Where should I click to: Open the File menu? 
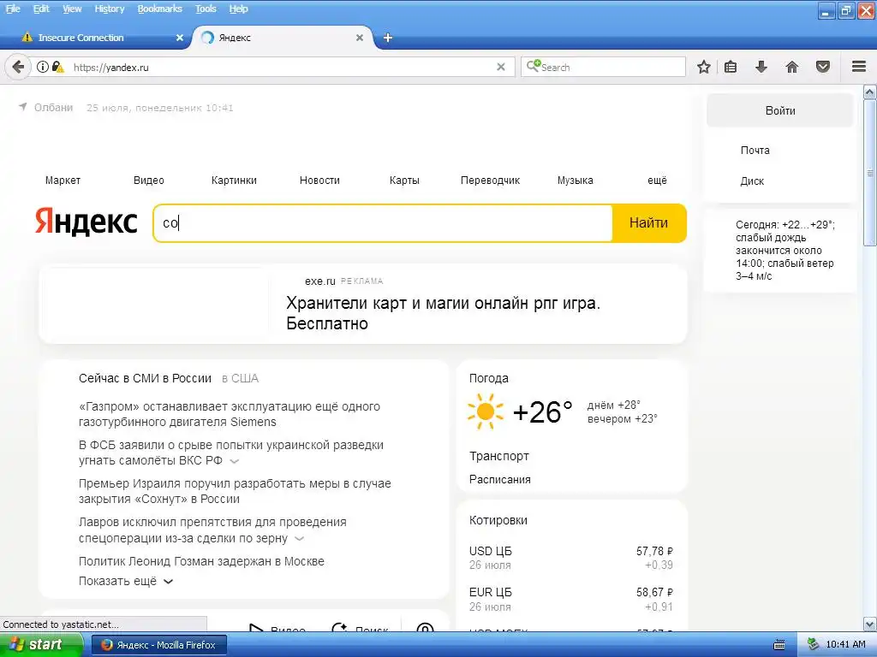pos(12,9)
